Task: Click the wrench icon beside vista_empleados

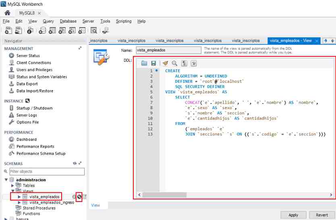Action: click(79, 197)
